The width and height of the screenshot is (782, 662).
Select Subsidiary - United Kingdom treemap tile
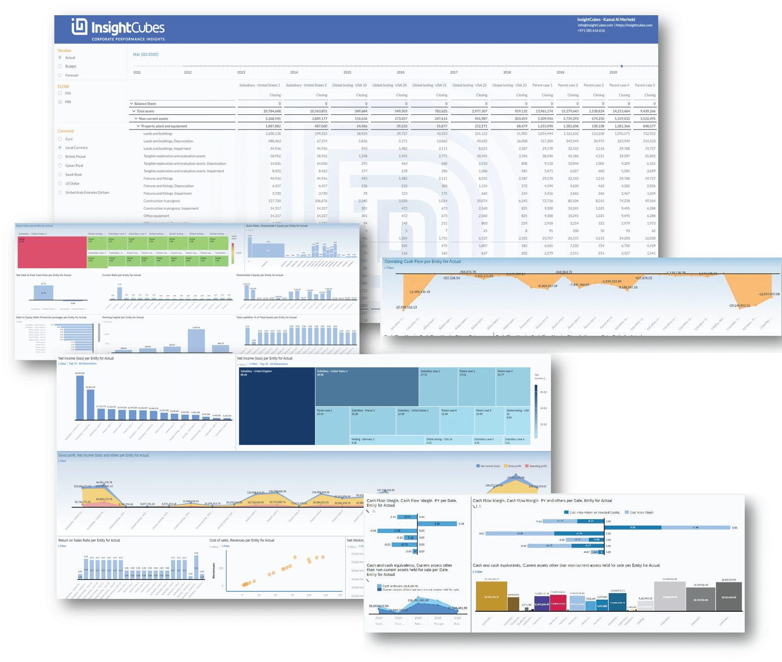[x=277, y=406]
